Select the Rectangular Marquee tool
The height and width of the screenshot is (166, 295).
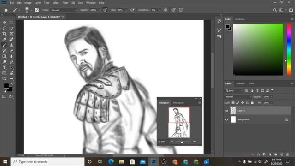click(12, 23)
